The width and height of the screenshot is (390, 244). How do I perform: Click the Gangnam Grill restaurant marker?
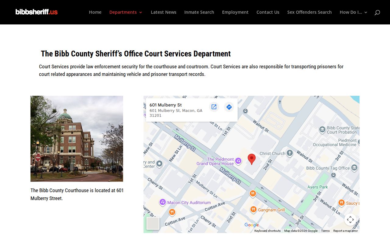(253, 210)
